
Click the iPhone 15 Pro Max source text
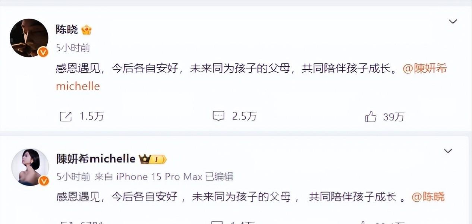pyautogui.click(x=160, y=177)
